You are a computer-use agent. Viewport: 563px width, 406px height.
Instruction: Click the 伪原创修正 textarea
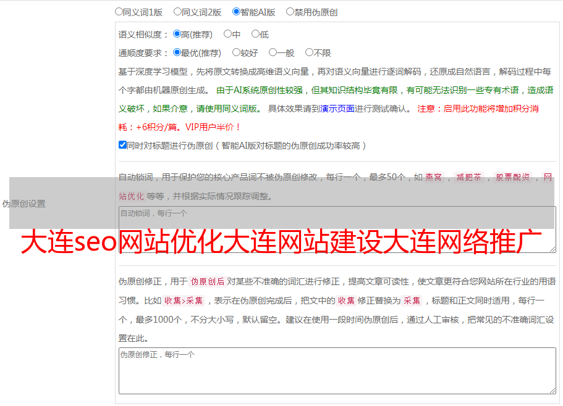(337, 371)
